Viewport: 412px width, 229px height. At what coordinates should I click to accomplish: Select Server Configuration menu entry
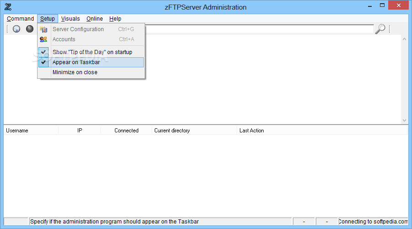click(91, 29)
